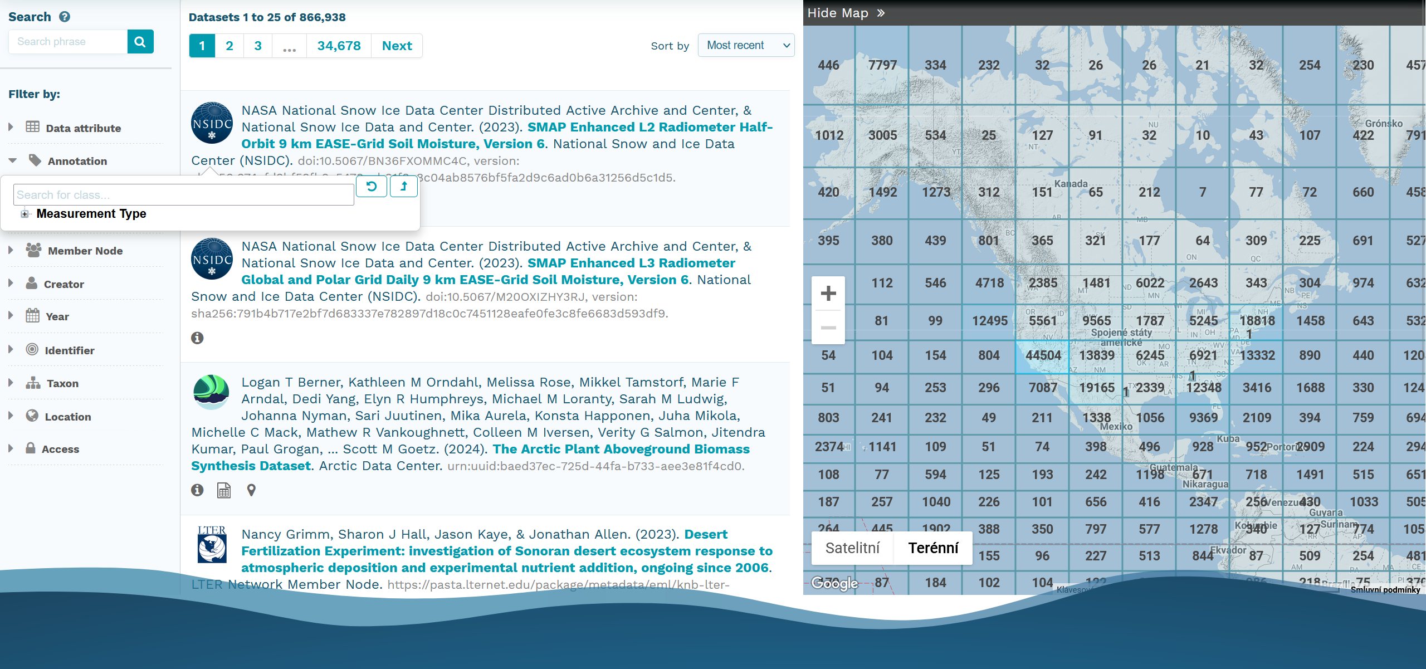Click the Year calendar icon
The width and height of the screenshot is (1426, 669).
(32, 316)
